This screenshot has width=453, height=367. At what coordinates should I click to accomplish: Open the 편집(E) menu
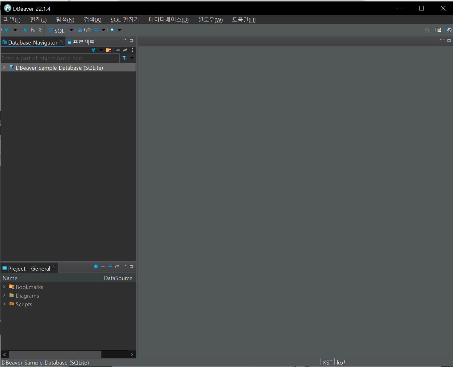pos(38,20)
